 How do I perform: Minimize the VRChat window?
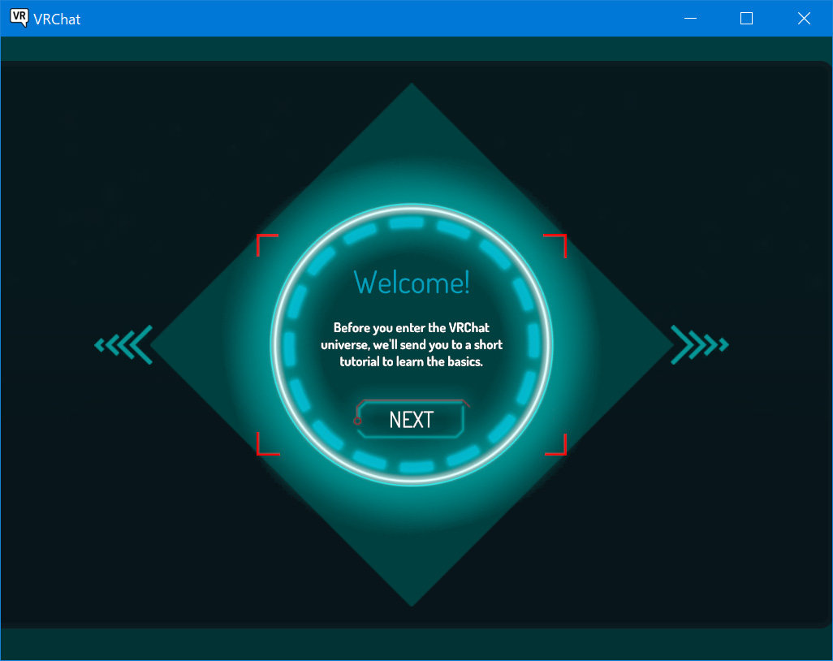(x=690, y=18)
